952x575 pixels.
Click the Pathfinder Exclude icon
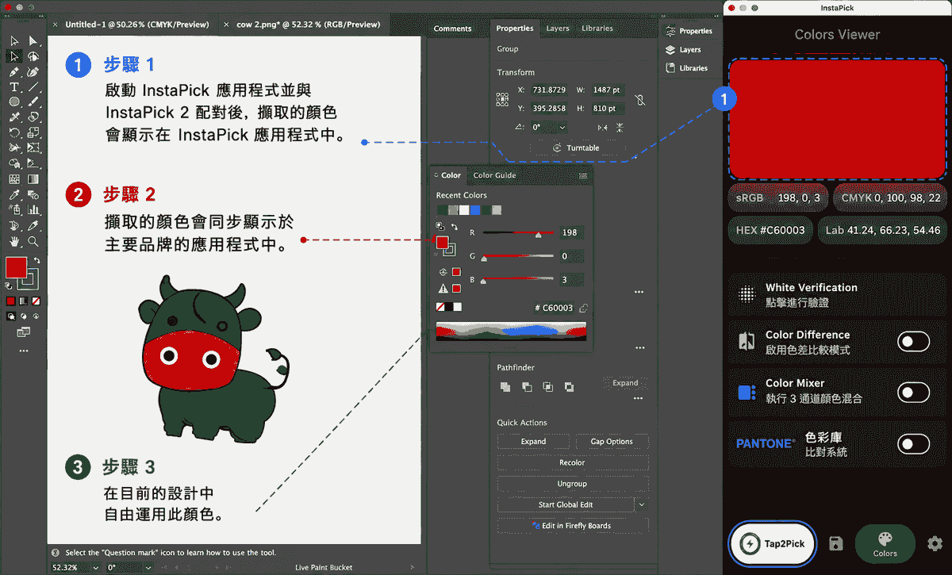tap(569, 387)
